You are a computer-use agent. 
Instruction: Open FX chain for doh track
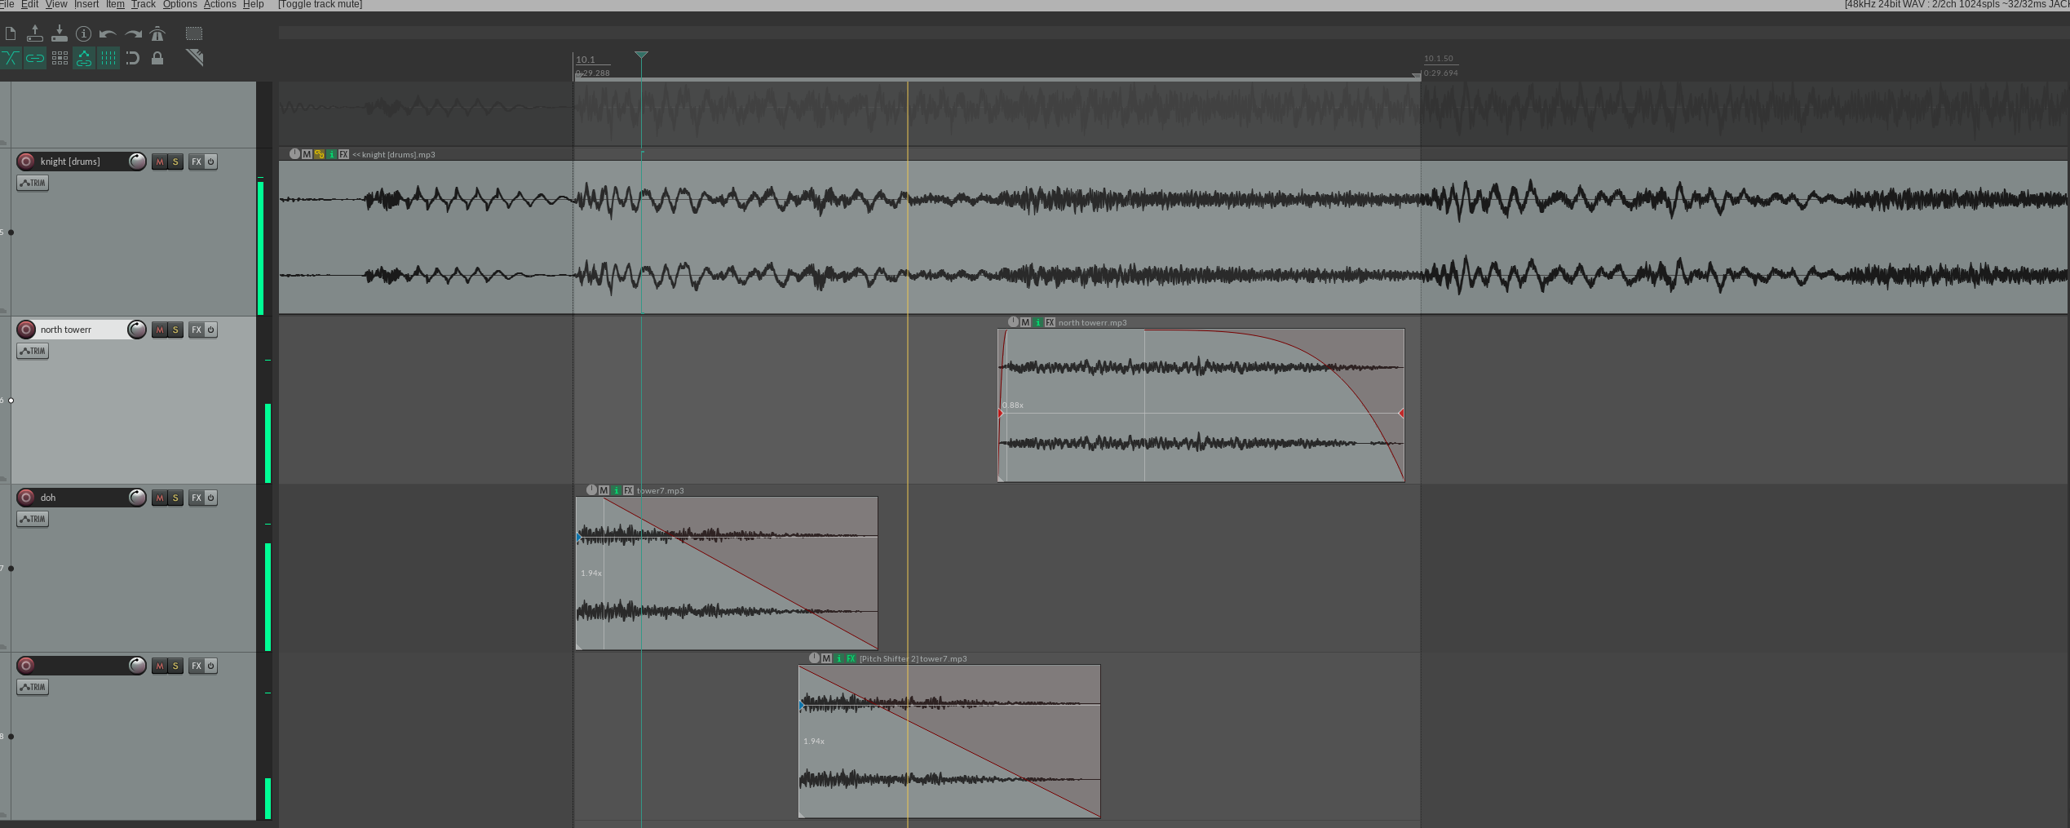(x=197, y=498)
